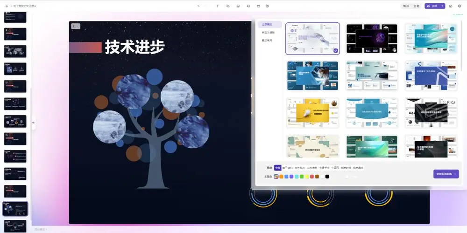Pick the purple theme color swatch
The image size is (467, 233).
[x=291, y=177]
